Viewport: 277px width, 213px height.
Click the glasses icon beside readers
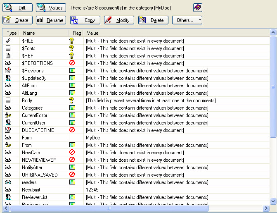(8, 182)
